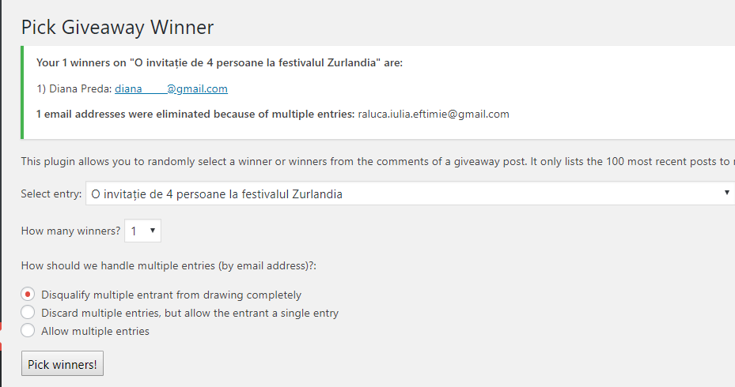Image resolution: width=735 pixels, height=387 pixels.
Task: Expand the How many winners dropdown
Action: click(143, 231)
